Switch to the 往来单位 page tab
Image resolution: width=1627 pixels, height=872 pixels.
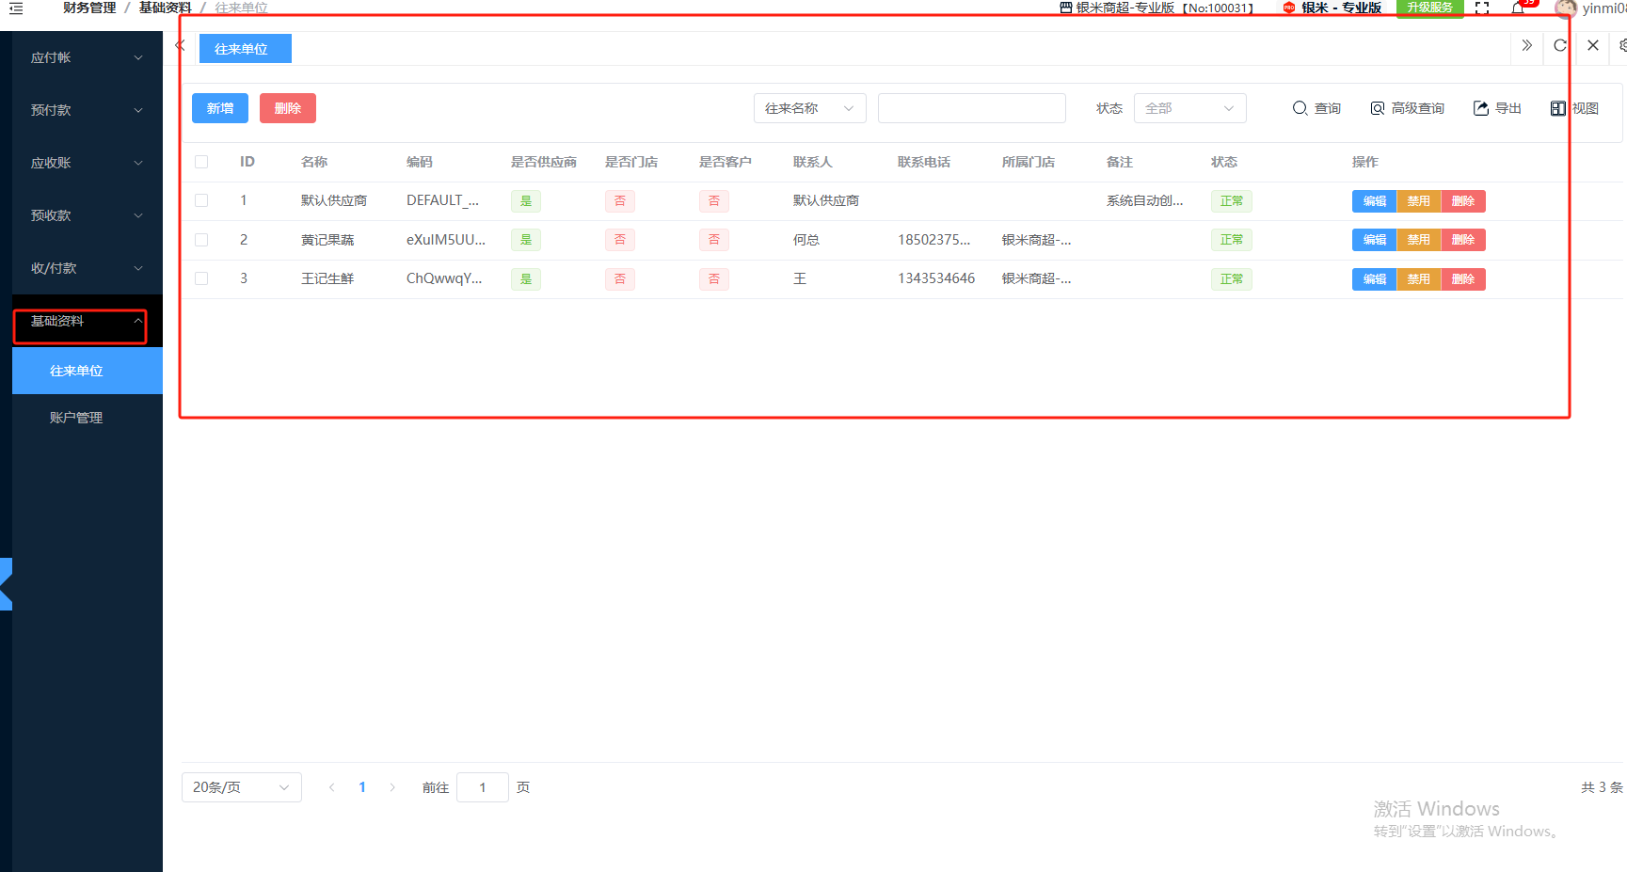pyautogui.click(x=245, y=49)
